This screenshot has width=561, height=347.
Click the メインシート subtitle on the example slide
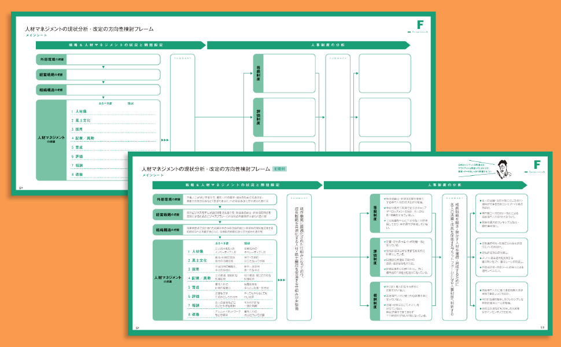[153, 175]
